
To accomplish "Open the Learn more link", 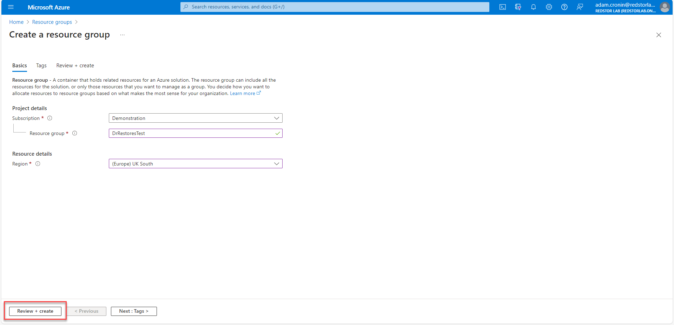I will (x=245, y=94).
